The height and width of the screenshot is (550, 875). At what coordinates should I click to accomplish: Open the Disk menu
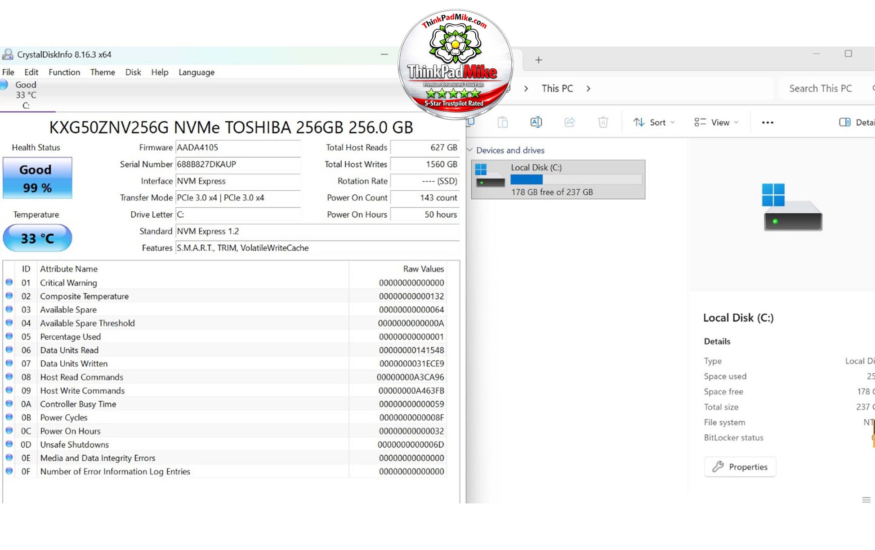[x=133, y=72]
